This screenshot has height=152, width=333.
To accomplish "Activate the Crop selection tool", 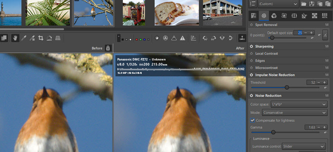I will click(x=41, y=38).
